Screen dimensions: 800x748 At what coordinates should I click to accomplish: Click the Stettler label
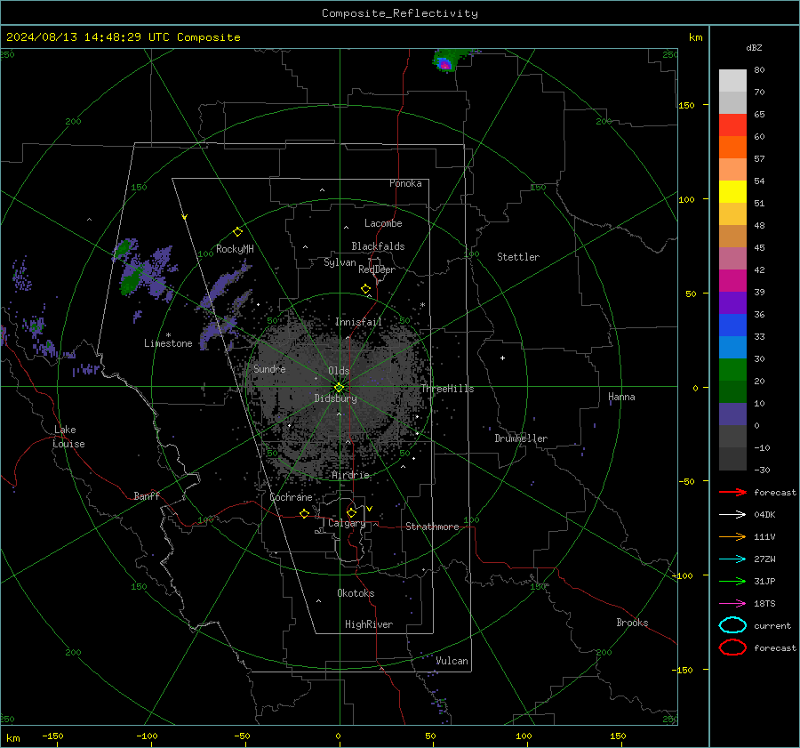coord(518,257)
